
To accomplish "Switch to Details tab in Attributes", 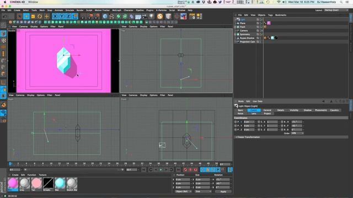I will pos(281,110).
